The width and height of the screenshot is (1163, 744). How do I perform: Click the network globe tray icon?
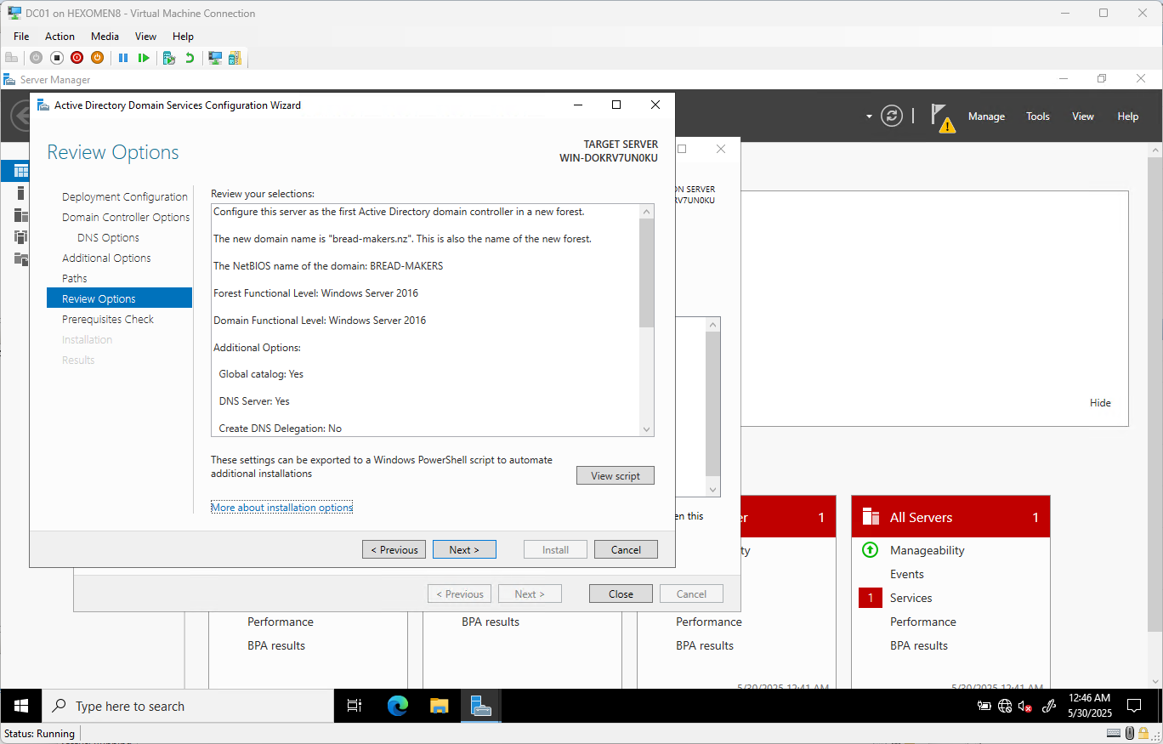[x=1005, y=706]
